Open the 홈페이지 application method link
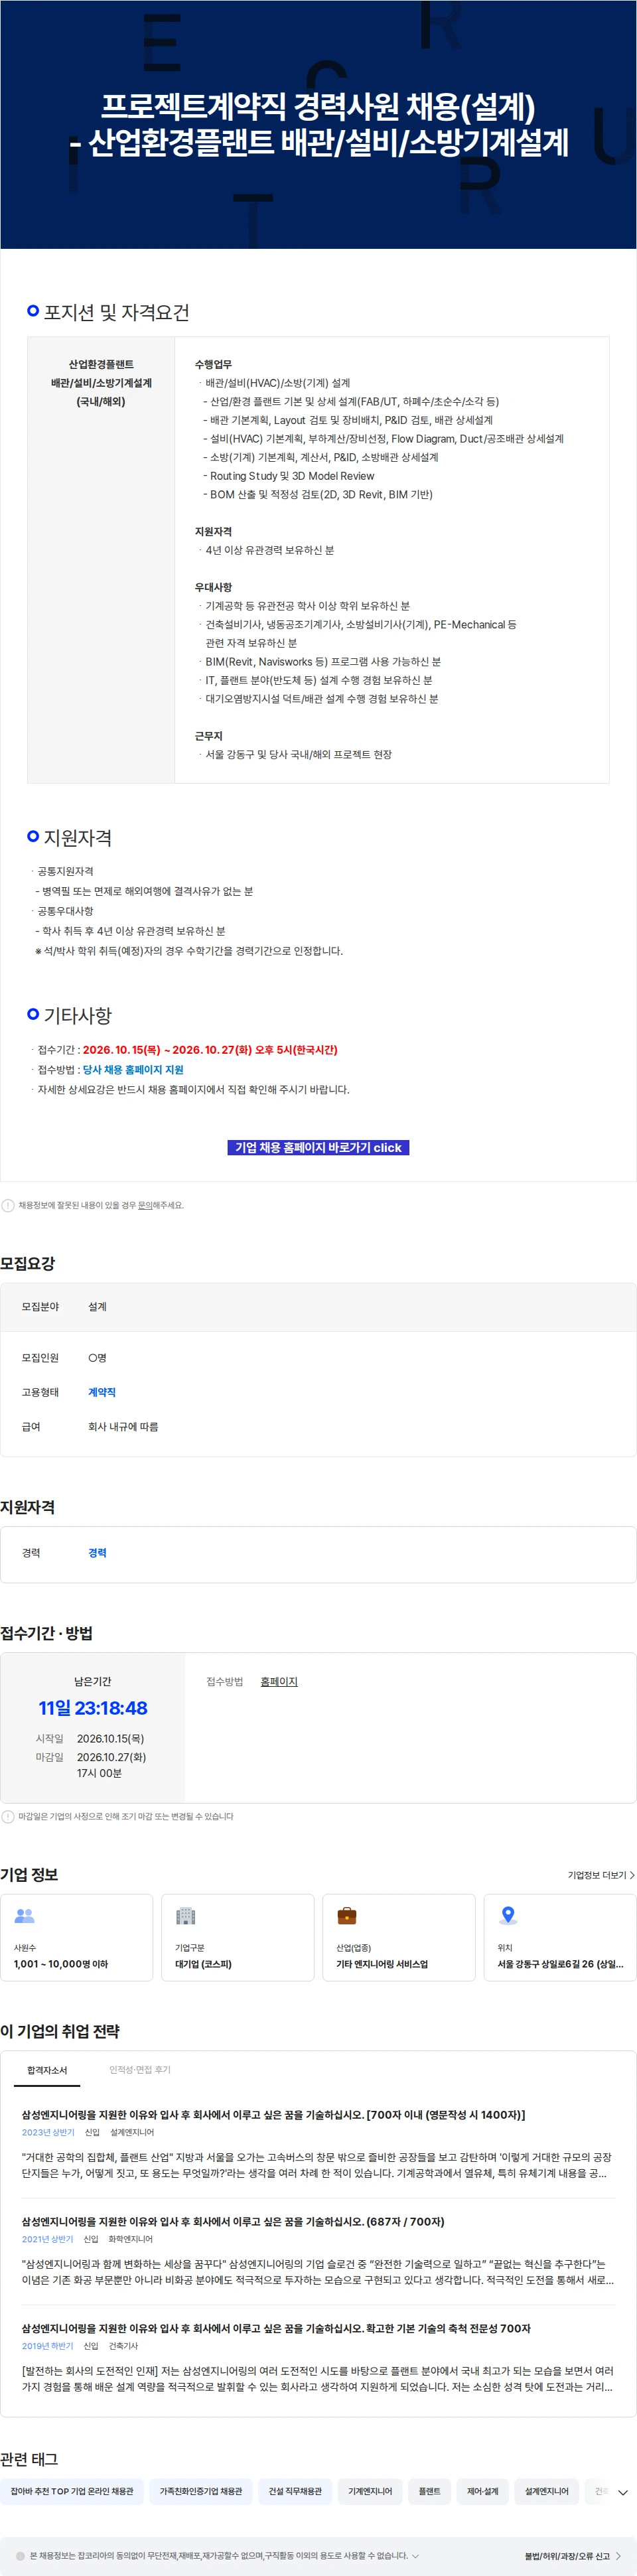The image size is (637, 2576). 279,1682
